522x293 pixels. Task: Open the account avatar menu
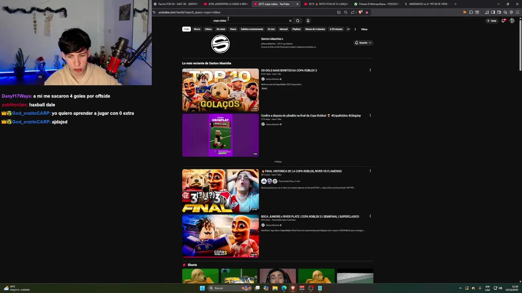pyautogui.click(x=512, y=21)
